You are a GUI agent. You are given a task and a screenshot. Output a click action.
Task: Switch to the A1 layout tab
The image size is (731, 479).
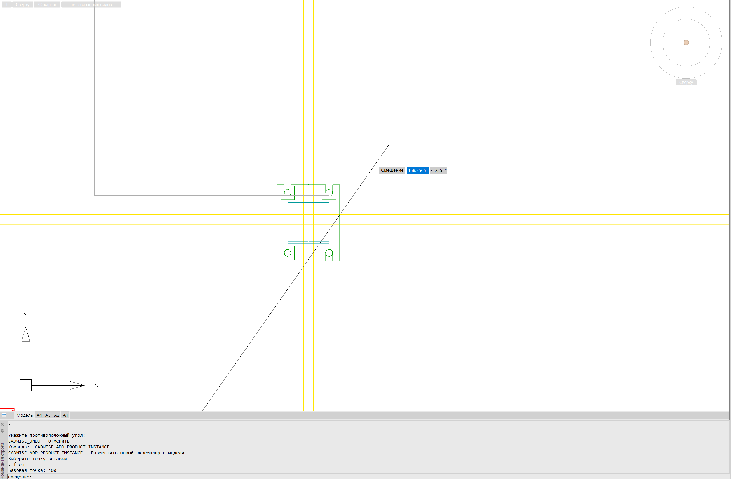click(x=65, y=415)
